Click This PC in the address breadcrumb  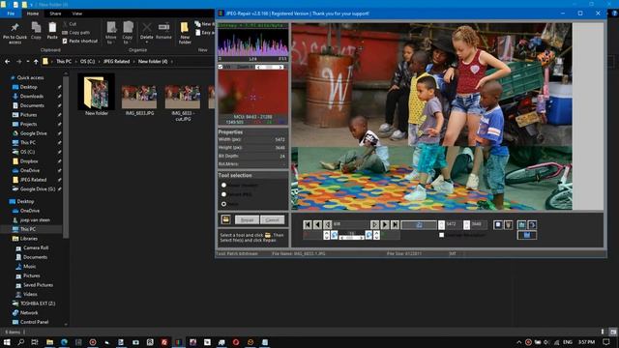pyautogui.click(x=64, y=62)
